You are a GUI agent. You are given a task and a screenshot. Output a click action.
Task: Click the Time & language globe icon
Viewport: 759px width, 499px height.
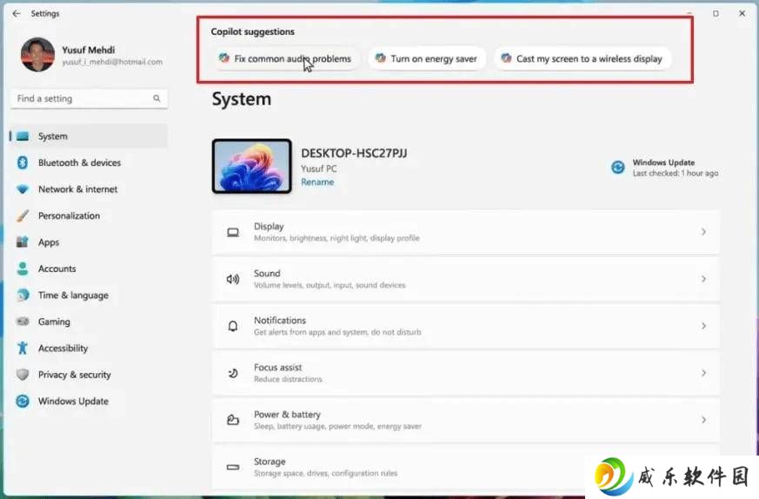point(23,295)
